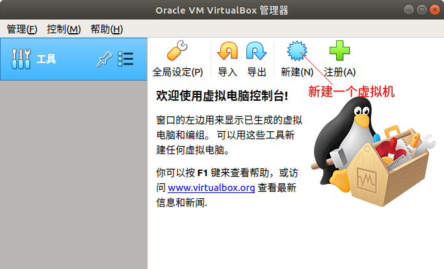This screenshot has width=444, height=269.
Task: Click the penguin toolbox illustration
Action: 372,153
